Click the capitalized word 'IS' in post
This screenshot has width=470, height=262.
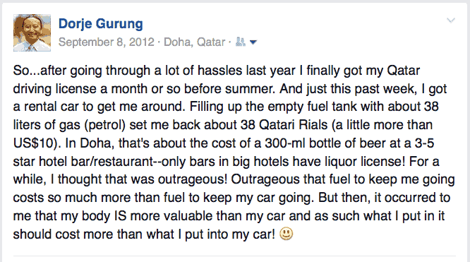tap(121, 216)
